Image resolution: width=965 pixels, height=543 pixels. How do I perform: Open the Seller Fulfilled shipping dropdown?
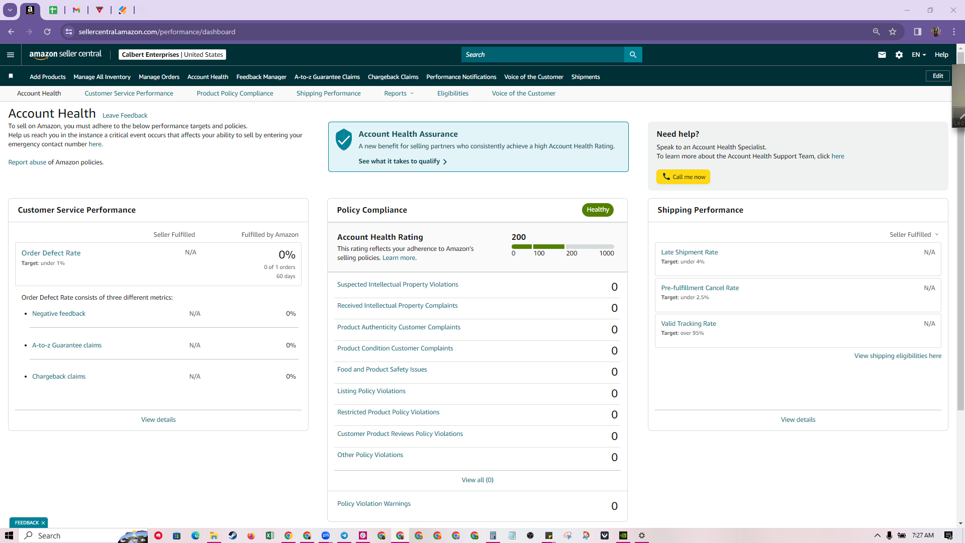click(x=914, y=235)
